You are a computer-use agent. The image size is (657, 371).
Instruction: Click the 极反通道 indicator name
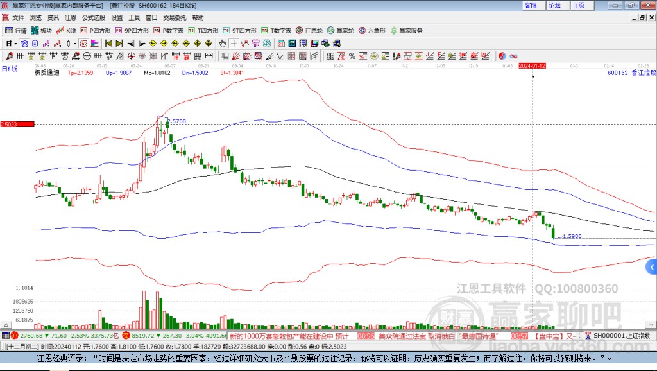[47, 73]
